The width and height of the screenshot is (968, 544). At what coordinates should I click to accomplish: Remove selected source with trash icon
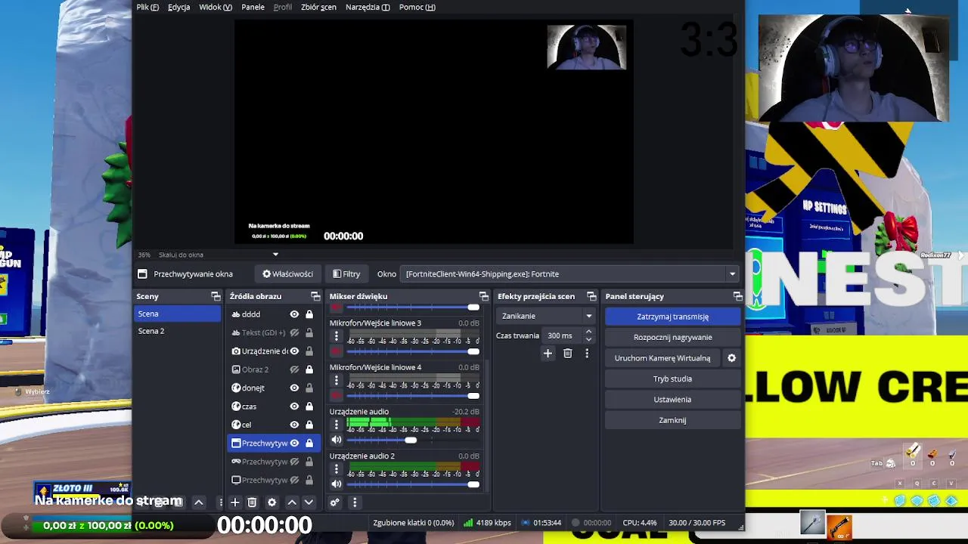pyautogui.click(x=253, y=502)
